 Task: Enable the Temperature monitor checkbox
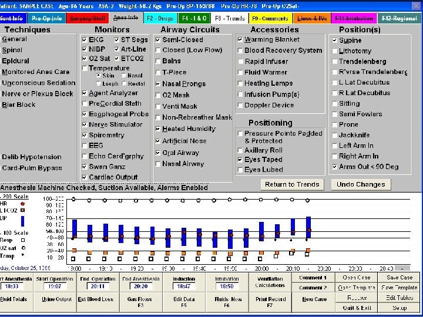(x=85, y=68)
